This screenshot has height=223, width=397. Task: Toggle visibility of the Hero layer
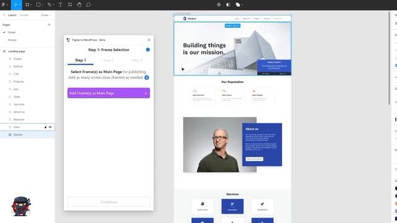(x=50, y=127)
